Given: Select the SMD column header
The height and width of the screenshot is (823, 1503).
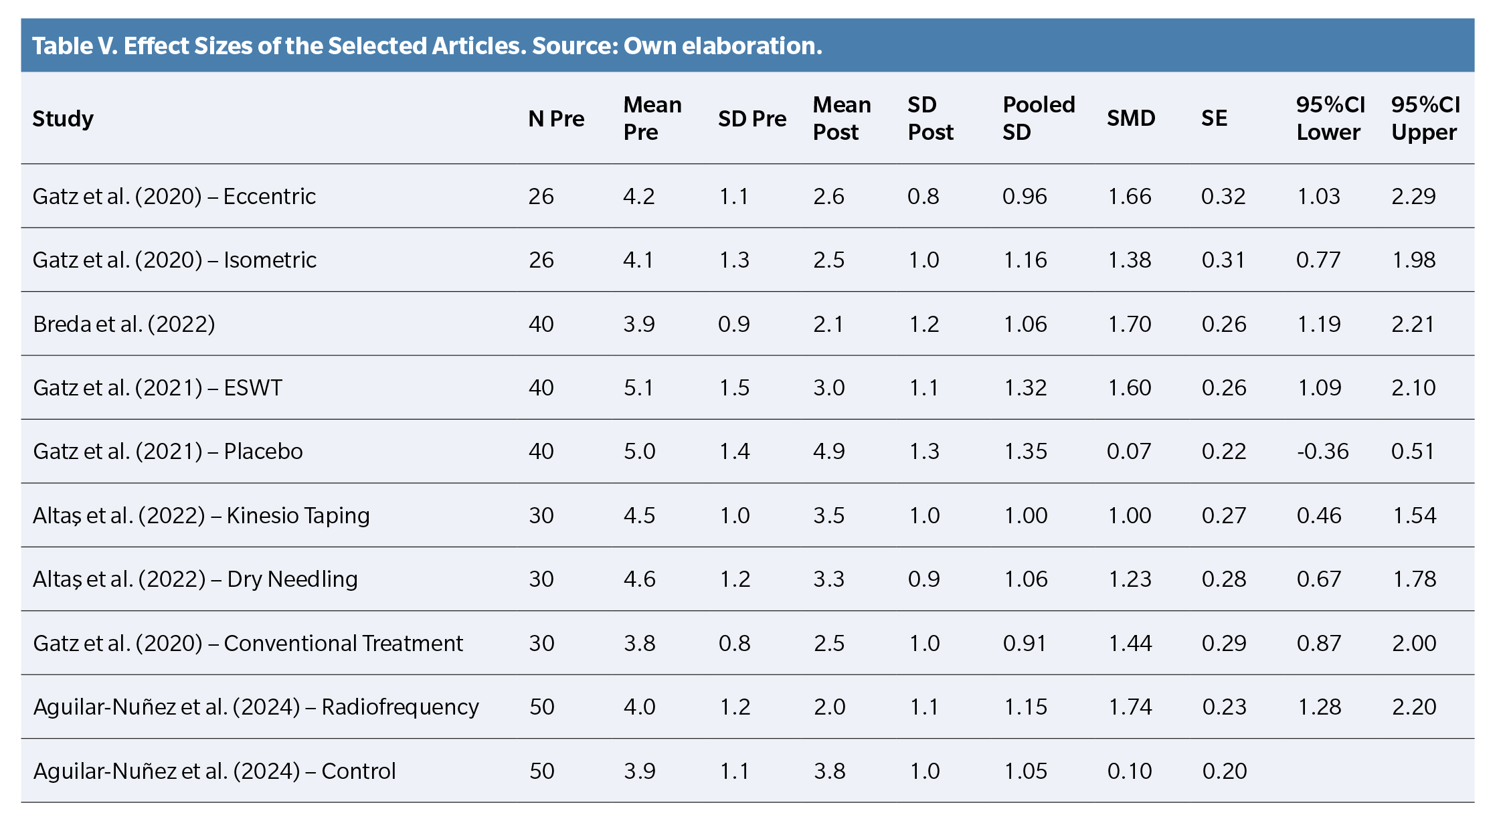Looking at the screenshot, I should coord(1131,118).
